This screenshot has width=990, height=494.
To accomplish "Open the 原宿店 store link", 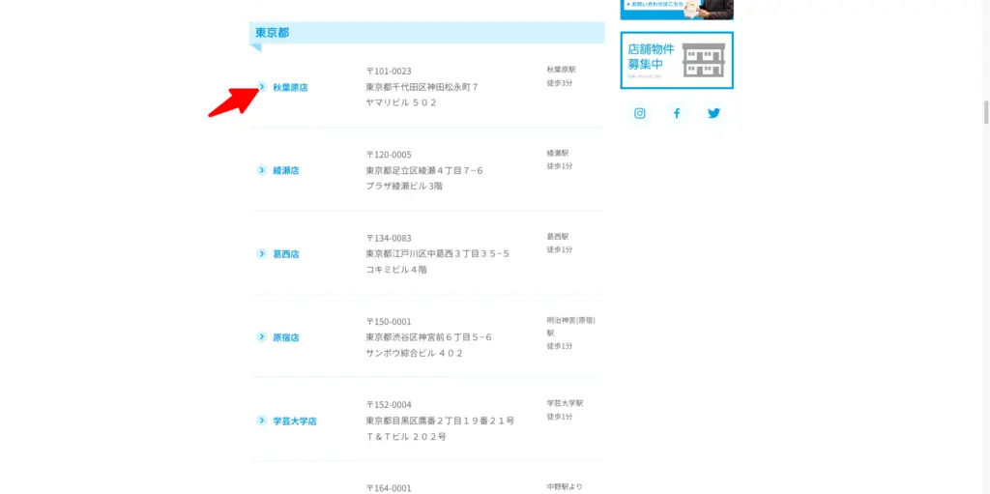I will point(286,337).
